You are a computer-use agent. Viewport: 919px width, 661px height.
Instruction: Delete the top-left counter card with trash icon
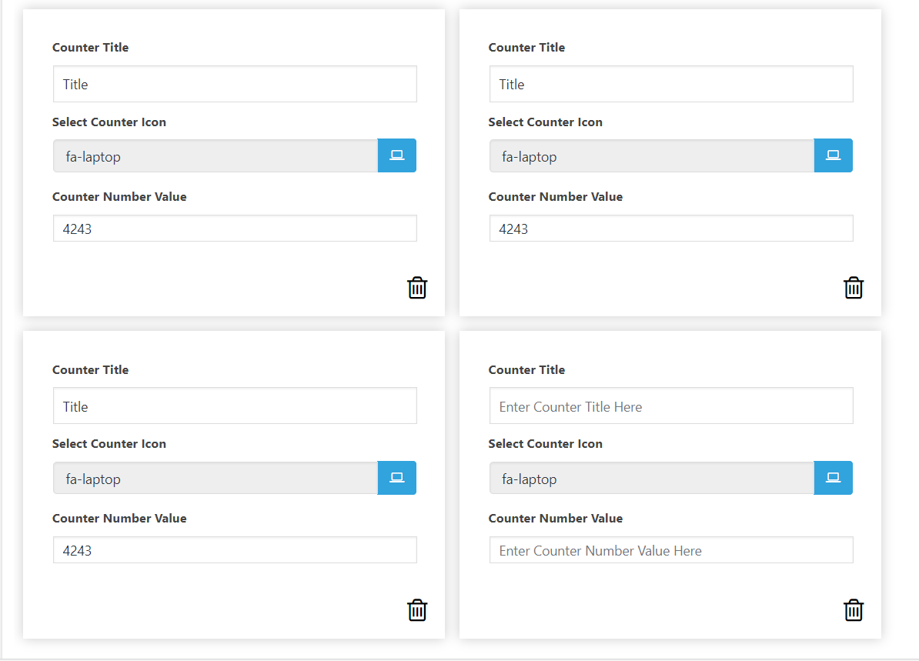click(x=417, y=288)
